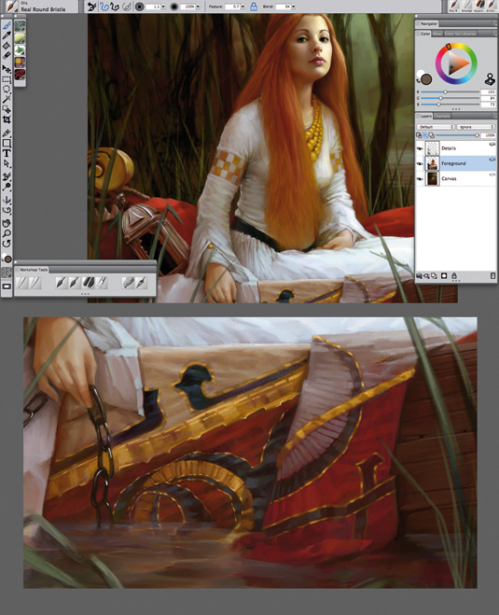Select the Grabber hand tool

7,223
